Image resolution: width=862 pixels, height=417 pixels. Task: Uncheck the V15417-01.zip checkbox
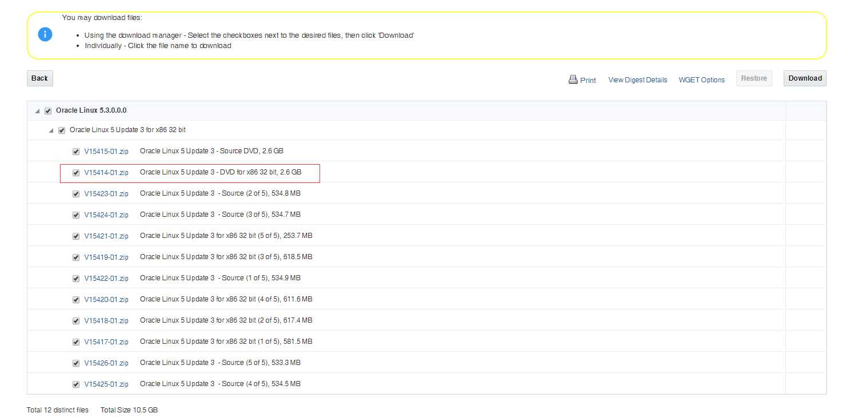point(76,342)
